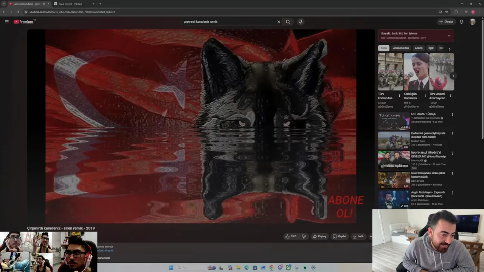Open Hollandalı gazeteciyi hayrete düşüren video
This screenshot has width=484, height=272.
point(394,140)
